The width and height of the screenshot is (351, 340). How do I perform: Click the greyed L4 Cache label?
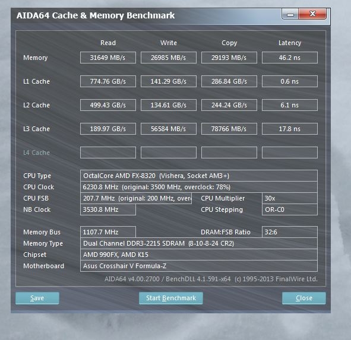36,152
